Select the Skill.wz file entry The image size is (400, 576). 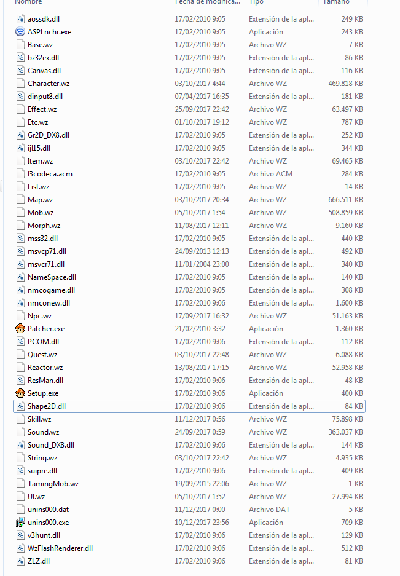(x=39, y=419)
